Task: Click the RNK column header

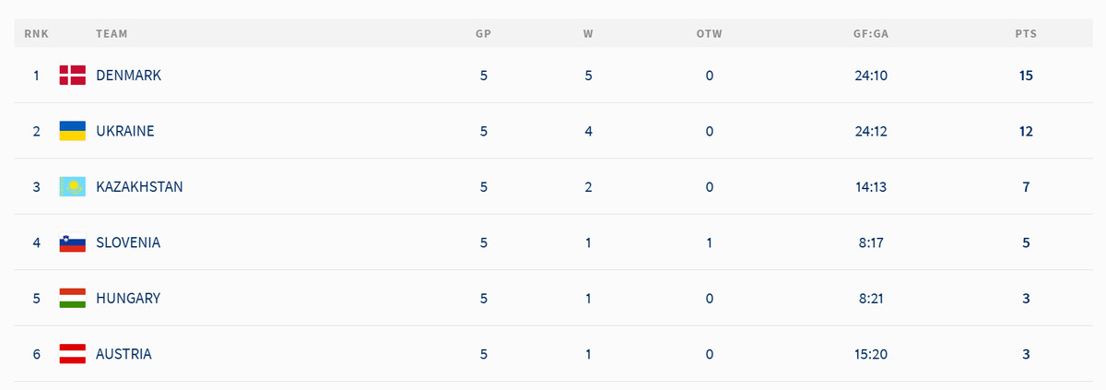Action: 36,34
